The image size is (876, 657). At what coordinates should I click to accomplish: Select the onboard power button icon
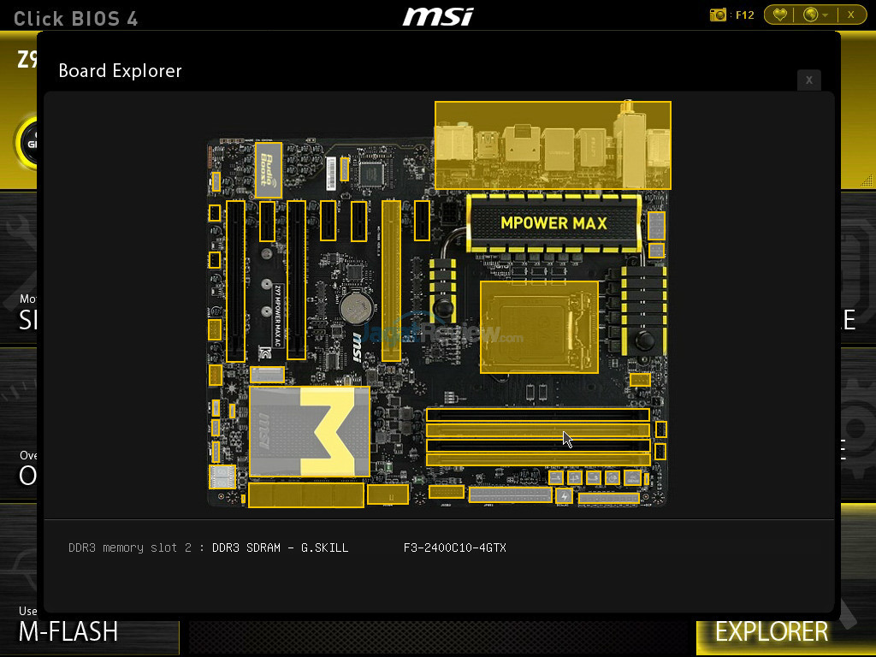tap(613, 477)
